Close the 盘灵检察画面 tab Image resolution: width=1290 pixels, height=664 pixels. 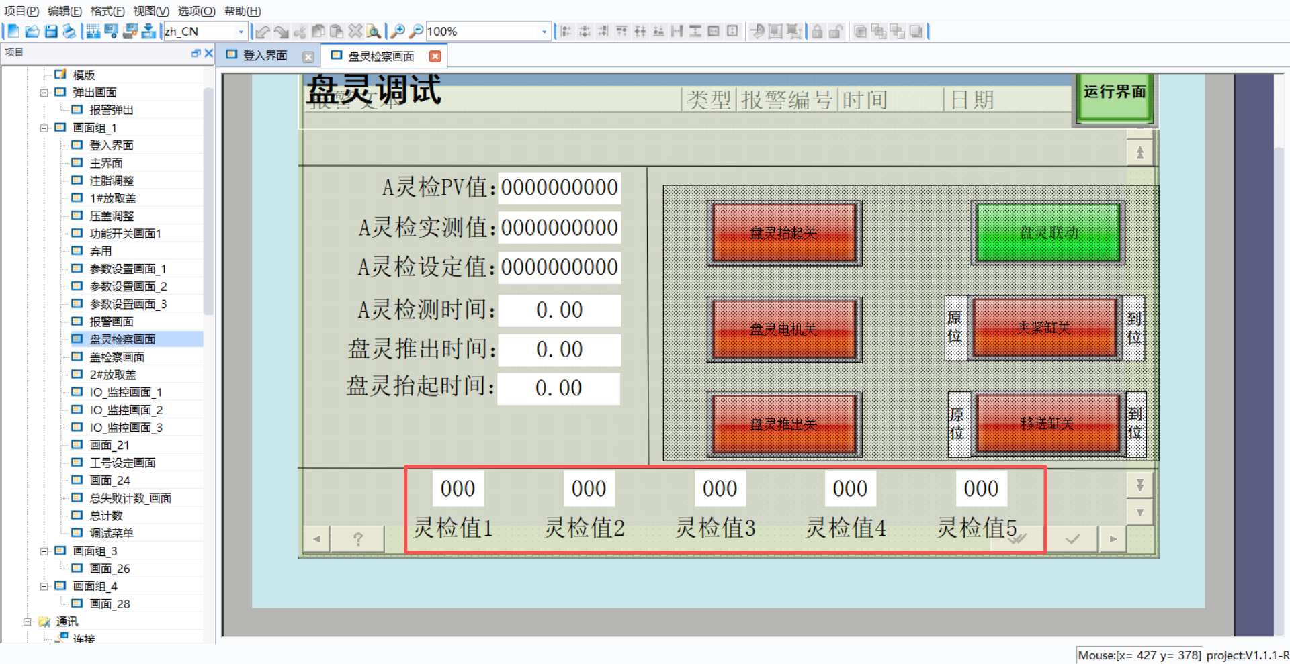click(435, 56)
